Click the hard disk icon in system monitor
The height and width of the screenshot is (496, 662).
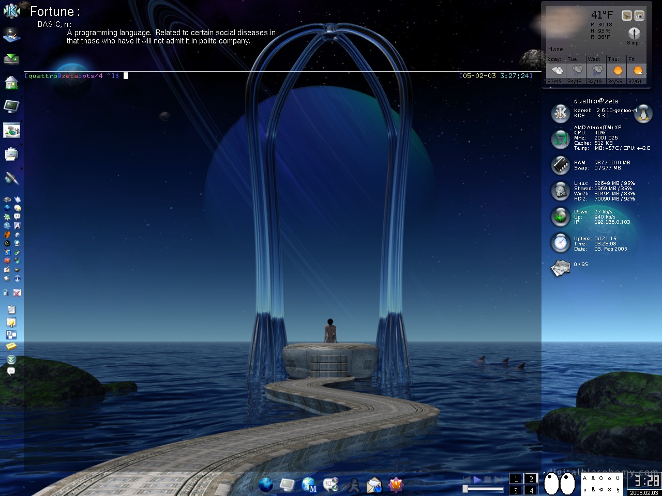[560, 191]
